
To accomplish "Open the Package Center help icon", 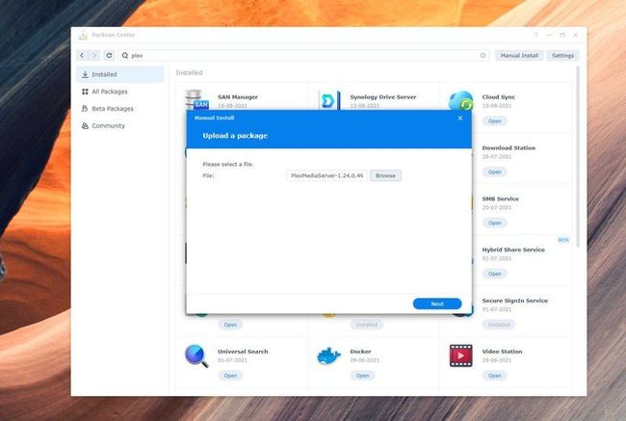I will pyautogui.click(x=535, y=35).
